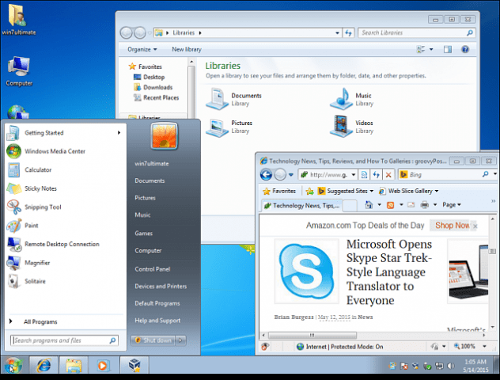Refresh page in Internet Explorer

click(377, 174)
